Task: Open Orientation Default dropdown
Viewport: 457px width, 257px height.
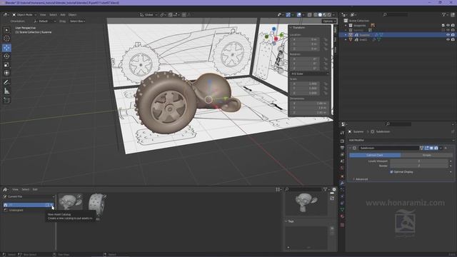Action: [x=44, y=21]
